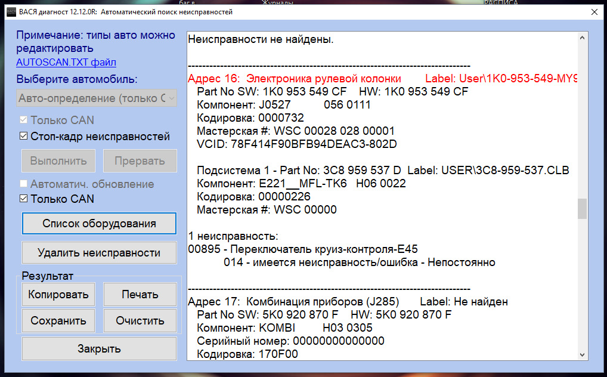Click the Серийный номер line
This screenshot has height=377, width=607.
click(x=291, y=341)
